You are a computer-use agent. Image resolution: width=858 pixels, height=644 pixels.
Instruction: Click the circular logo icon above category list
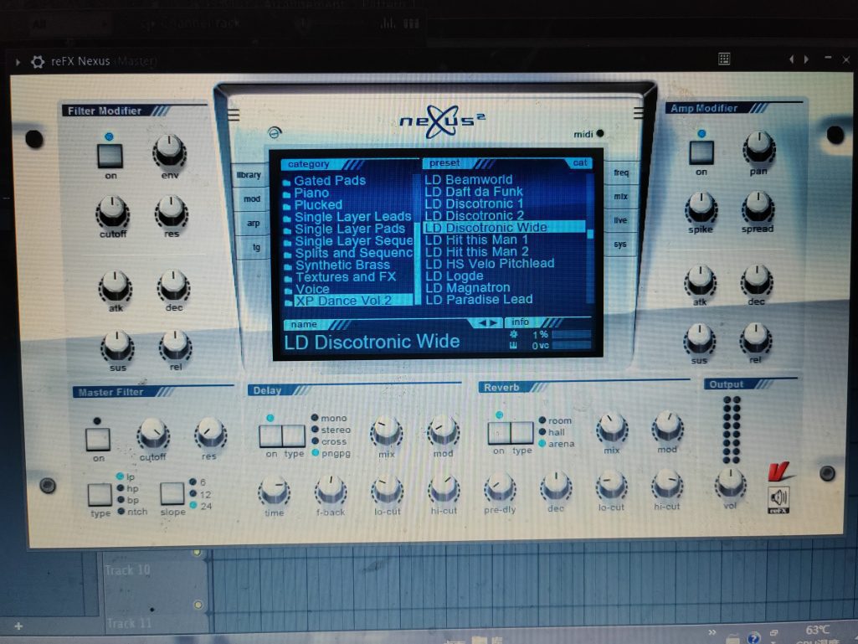275,132
